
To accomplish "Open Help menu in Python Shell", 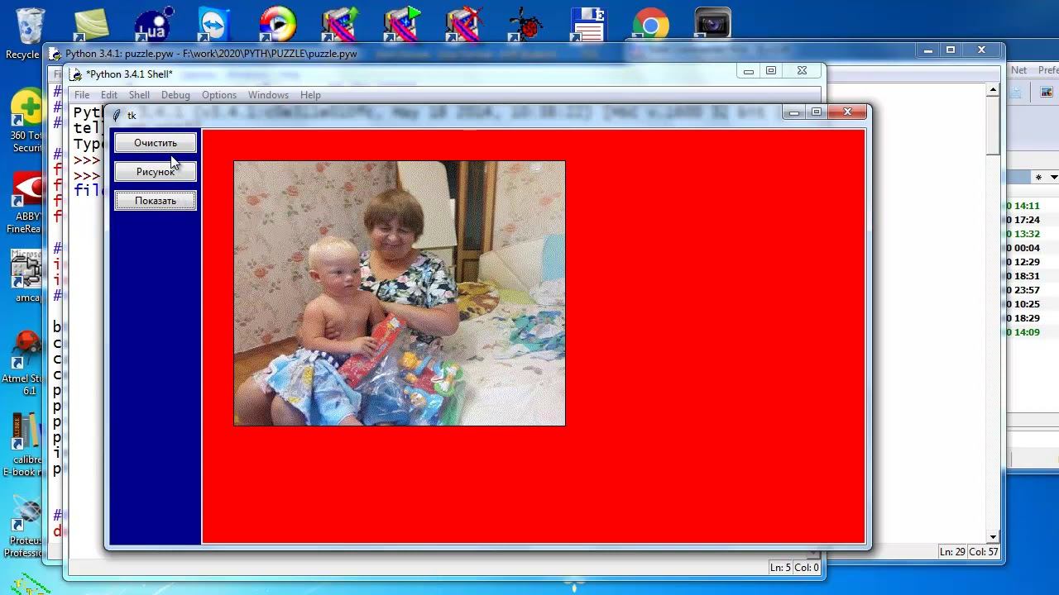I will point(310,95).
